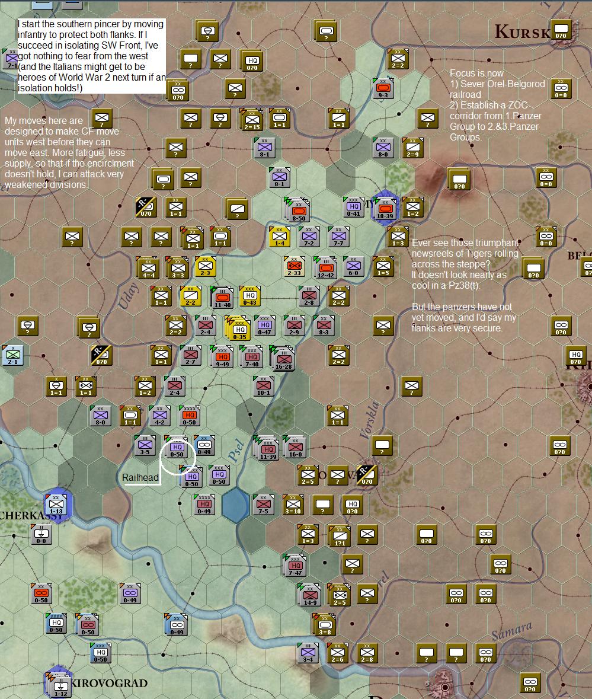The width and height of the screenshot is (592, 699).
Task: Select the 2-9 infantry counter
Action: tap(294, 326)
